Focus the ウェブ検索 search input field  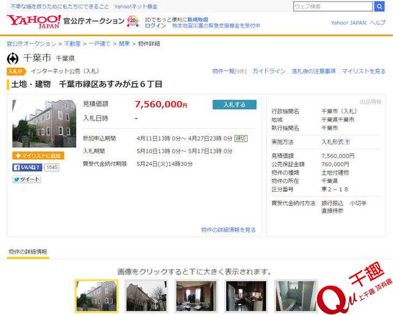[x=333, y=7]
